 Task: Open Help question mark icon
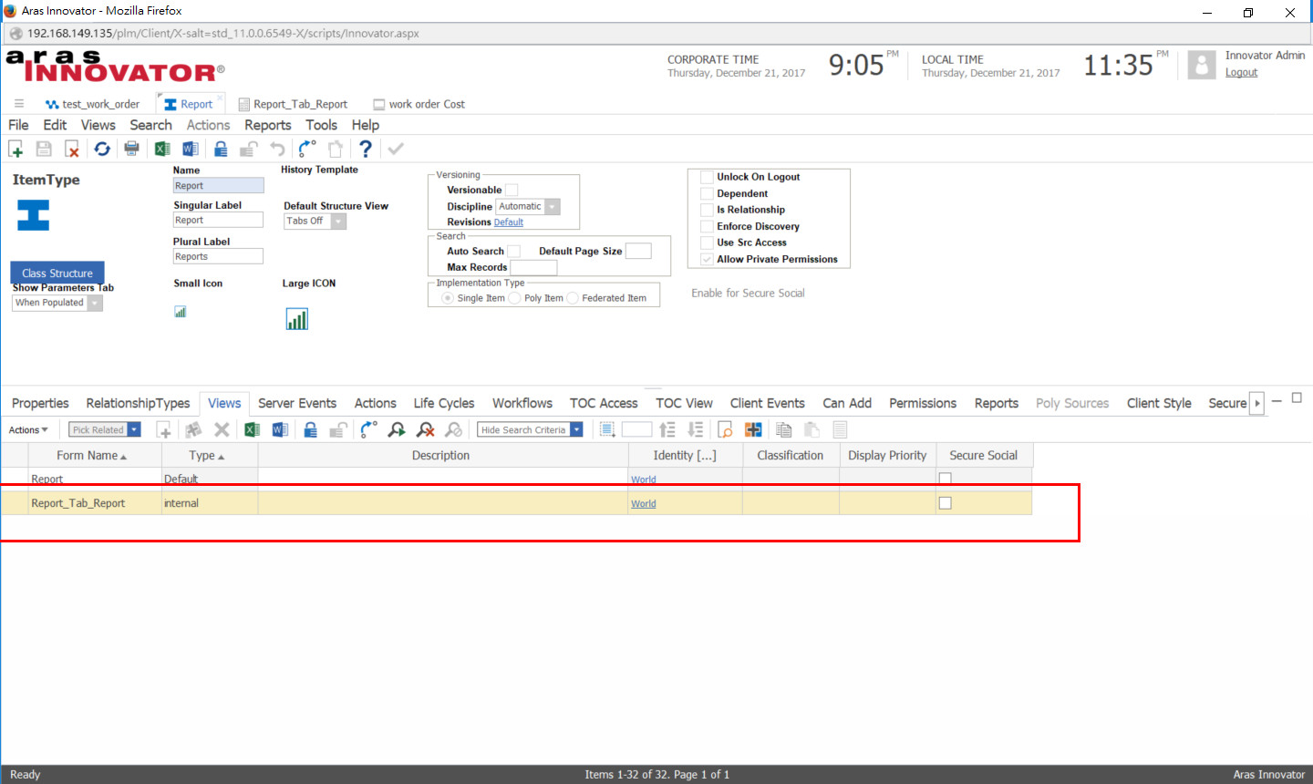(365, 149)
